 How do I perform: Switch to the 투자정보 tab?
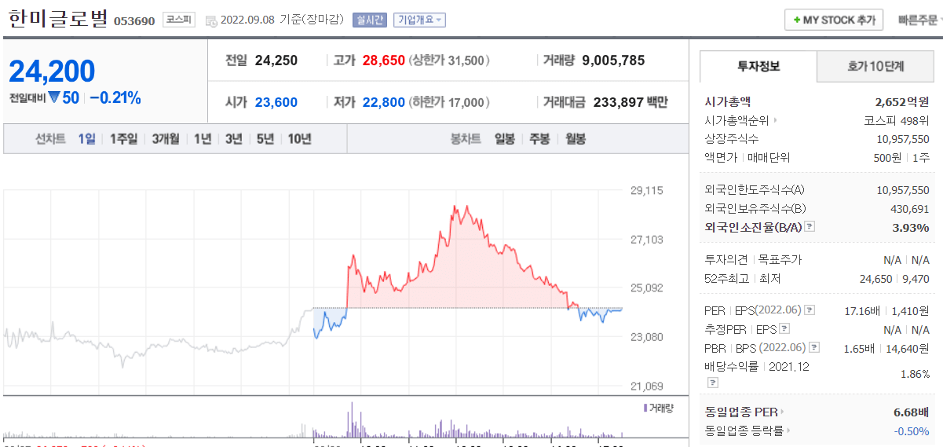tap(758, 66)
